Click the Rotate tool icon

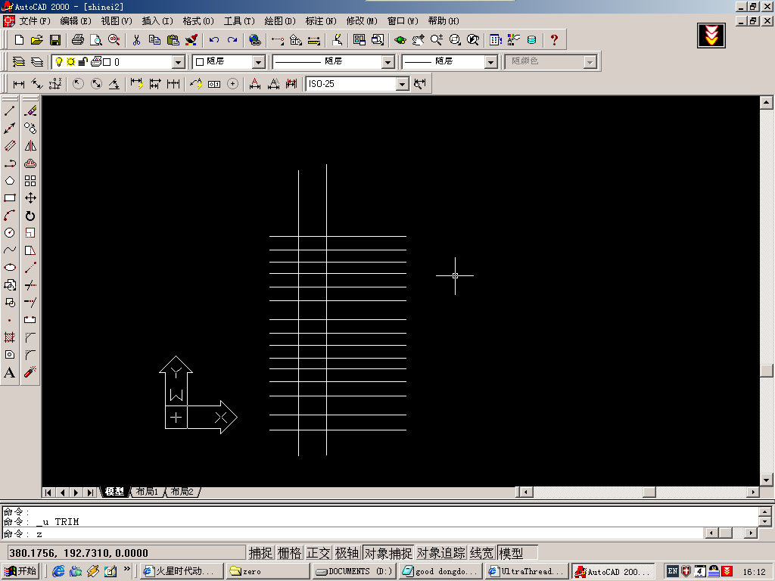(30, 216)
